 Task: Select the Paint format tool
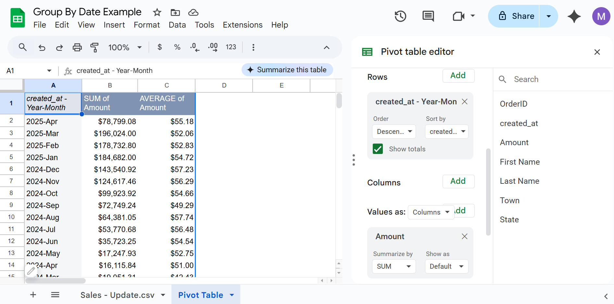(x=94, y=47)
